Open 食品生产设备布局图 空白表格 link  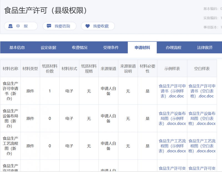click(x=202, y=118)
